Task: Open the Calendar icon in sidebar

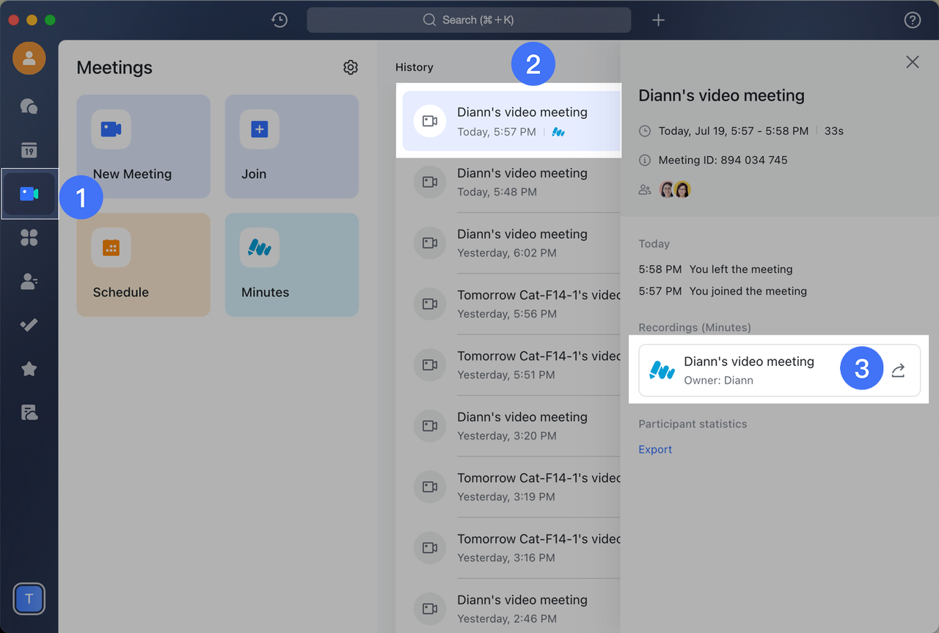Action: 29,150
